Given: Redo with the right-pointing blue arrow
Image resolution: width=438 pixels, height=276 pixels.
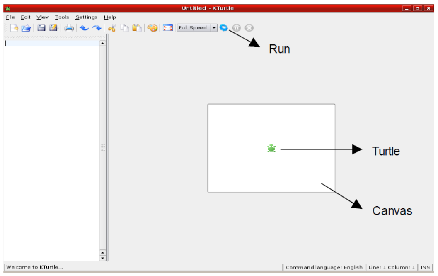Looking at the screenshot, I should pos(97,28).
